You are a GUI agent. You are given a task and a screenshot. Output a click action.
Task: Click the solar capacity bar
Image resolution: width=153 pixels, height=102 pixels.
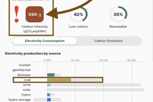point(96,90)
